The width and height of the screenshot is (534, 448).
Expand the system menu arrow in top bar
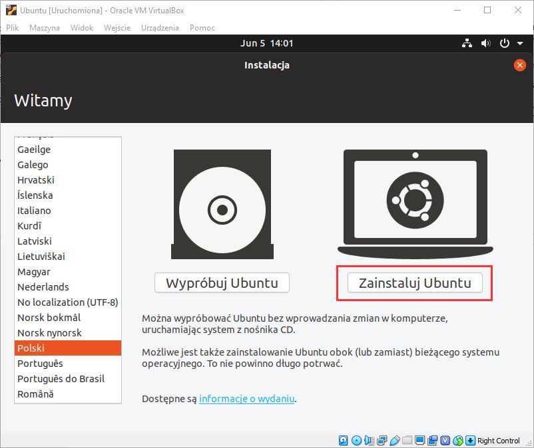click(x=520, y=43)
